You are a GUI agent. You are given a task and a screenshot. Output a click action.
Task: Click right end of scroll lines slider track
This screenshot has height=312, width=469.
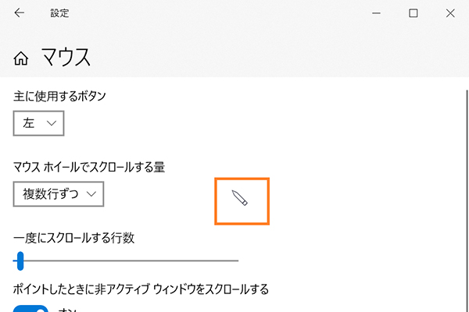click(236, 260)
